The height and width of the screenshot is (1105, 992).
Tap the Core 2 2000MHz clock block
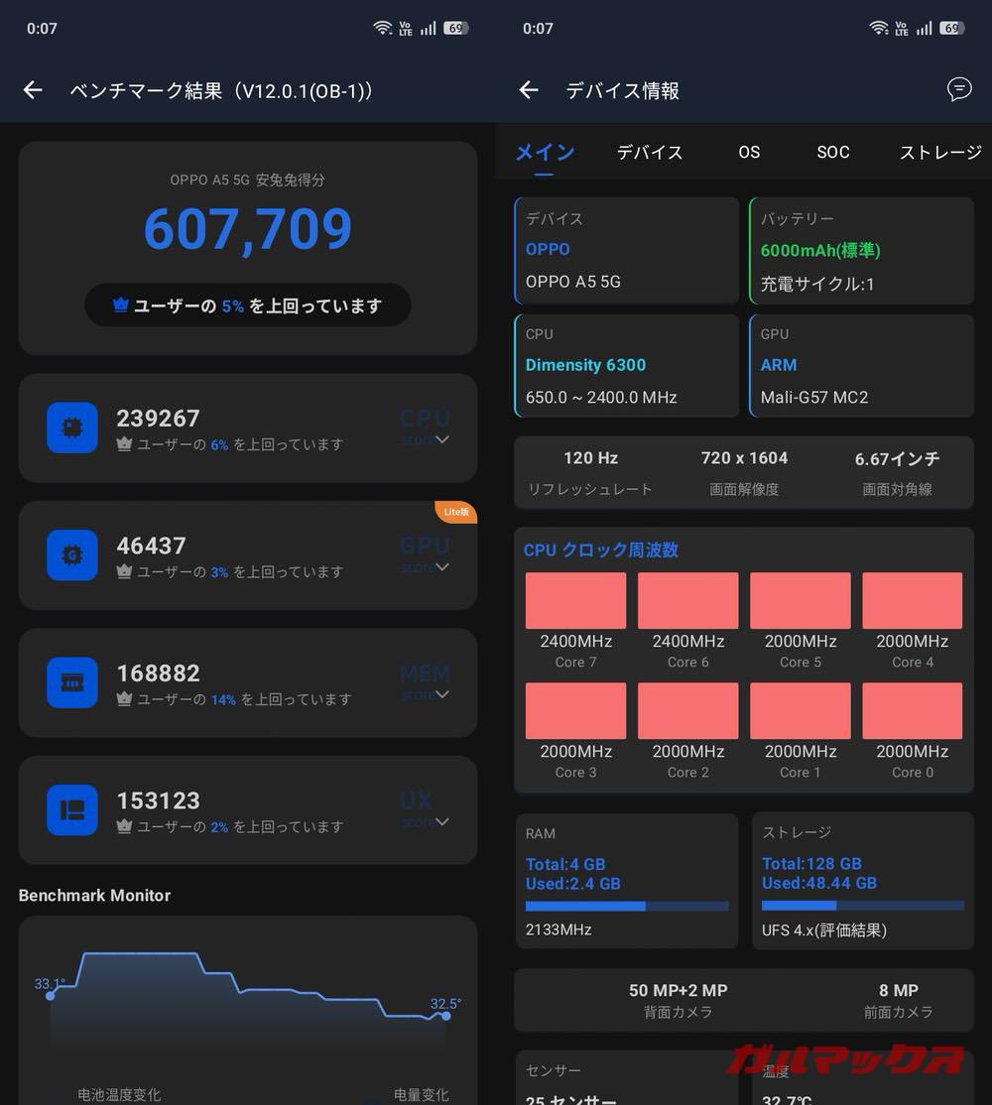(x=687, y=710)
